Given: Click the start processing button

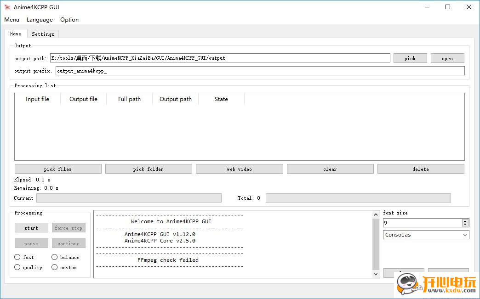Looking at the screenshot, I should (x=31, y=228).
